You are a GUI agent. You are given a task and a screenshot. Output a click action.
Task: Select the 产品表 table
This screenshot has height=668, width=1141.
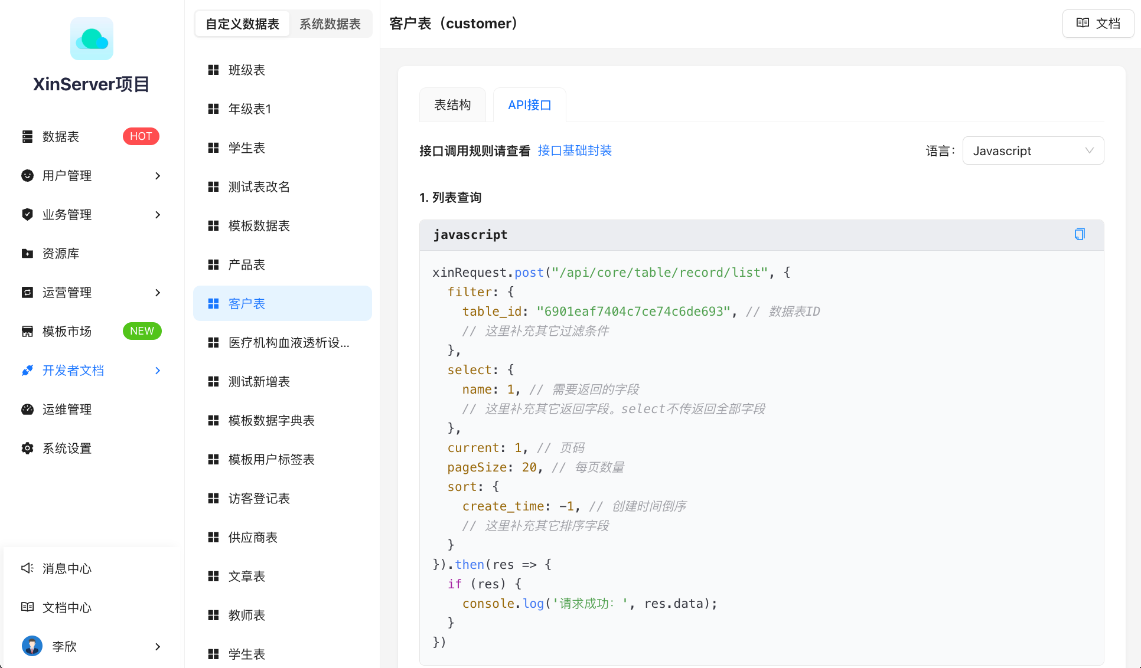(x=246, y=264)
